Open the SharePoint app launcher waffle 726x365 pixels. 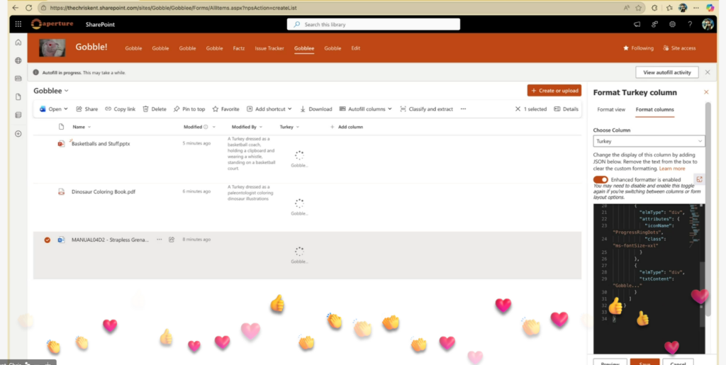[x=18, y=24]
